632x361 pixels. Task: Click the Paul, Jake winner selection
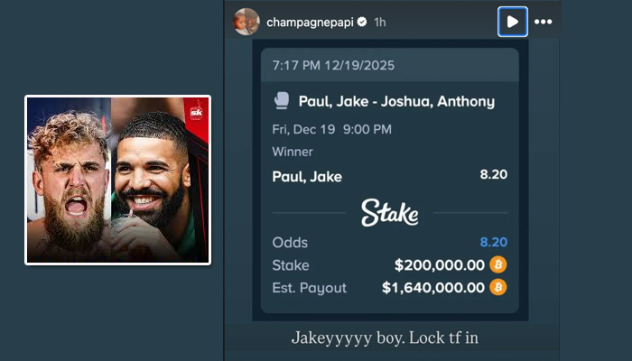(x=307, y=177)
